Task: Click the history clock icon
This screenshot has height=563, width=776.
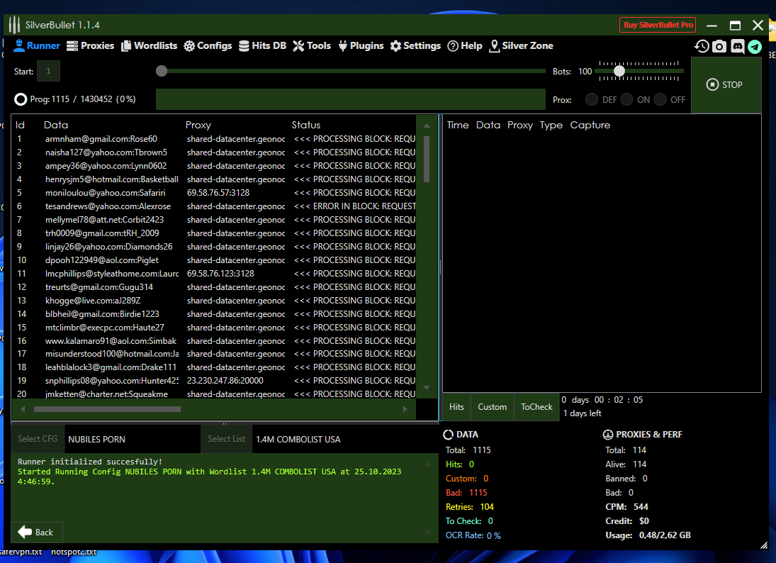Action: (x=702, y=47)
